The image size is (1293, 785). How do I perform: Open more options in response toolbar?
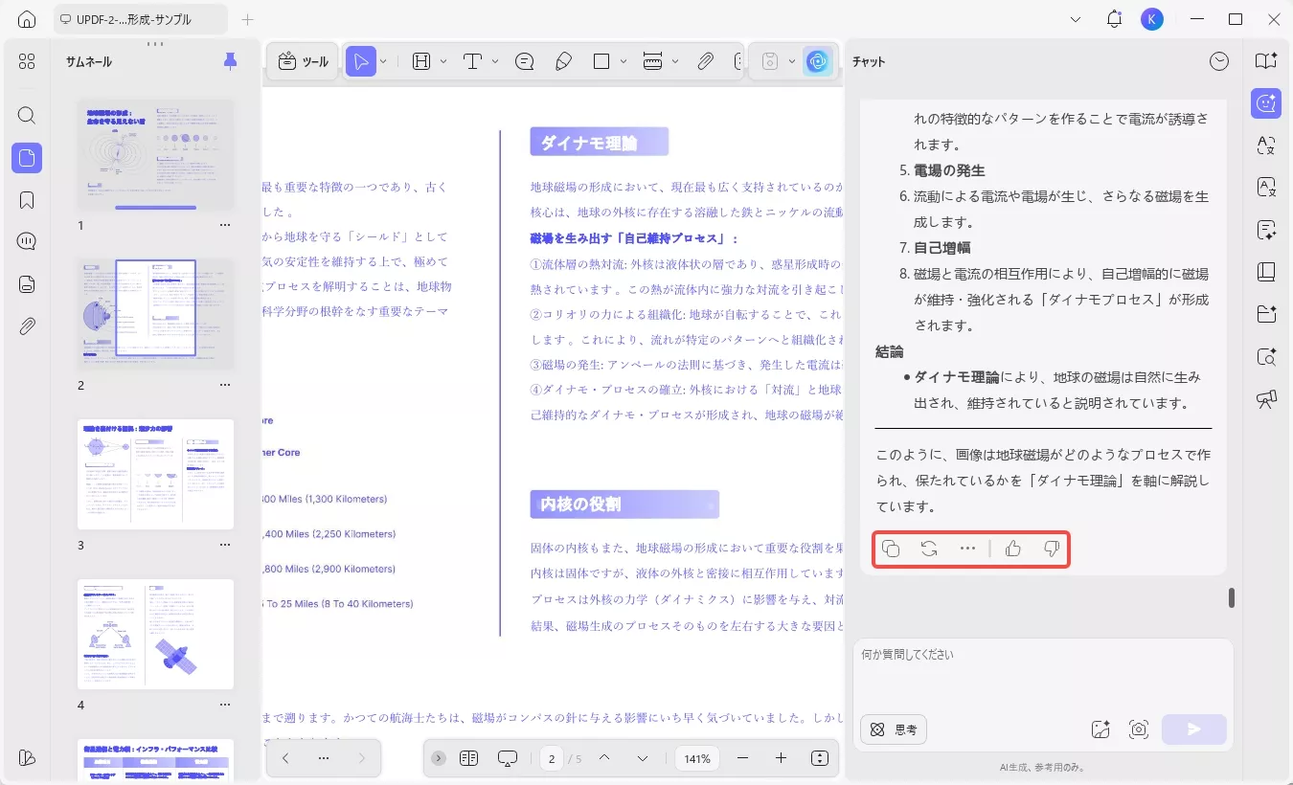(967, 549)
